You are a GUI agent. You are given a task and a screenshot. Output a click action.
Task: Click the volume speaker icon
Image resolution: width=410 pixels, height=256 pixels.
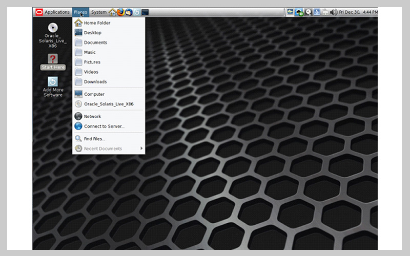[334, 12]
